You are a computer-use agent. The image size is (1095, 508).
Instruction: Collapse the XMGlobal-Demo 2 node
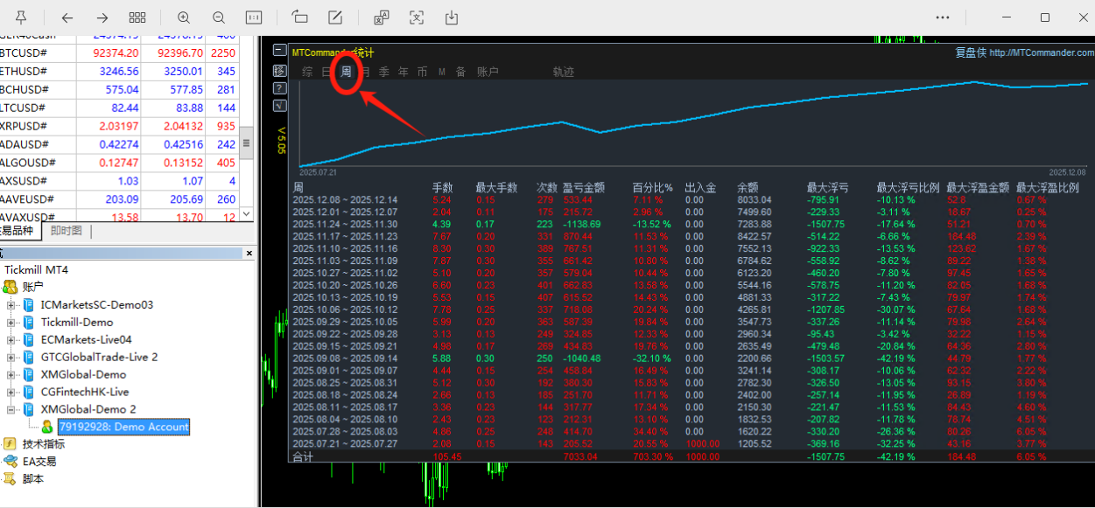(x=11, y=410)
